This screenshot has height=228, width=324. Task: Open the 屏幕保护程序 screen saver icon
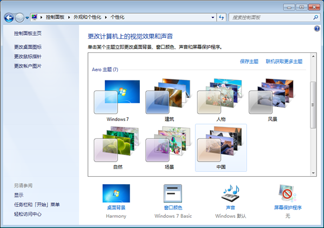[287, 195]
